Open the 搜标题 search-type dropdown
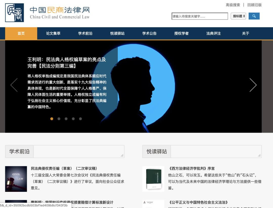 tap(238, 16)
